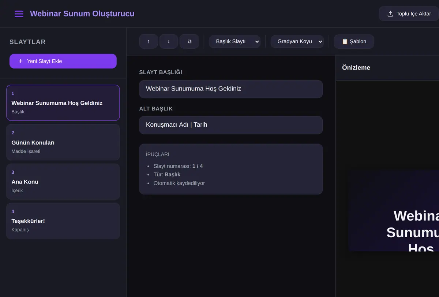Open the Gradyan Koyu theme dropdown
The width and height of the screenshot is (439, 297).
[x=297, y=41]
